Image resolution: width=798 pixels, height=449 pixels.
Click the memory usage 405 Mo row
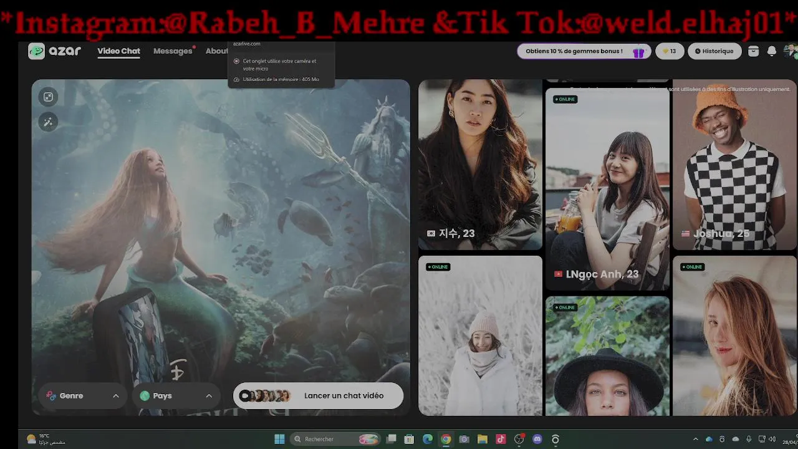tap(281, 79)
